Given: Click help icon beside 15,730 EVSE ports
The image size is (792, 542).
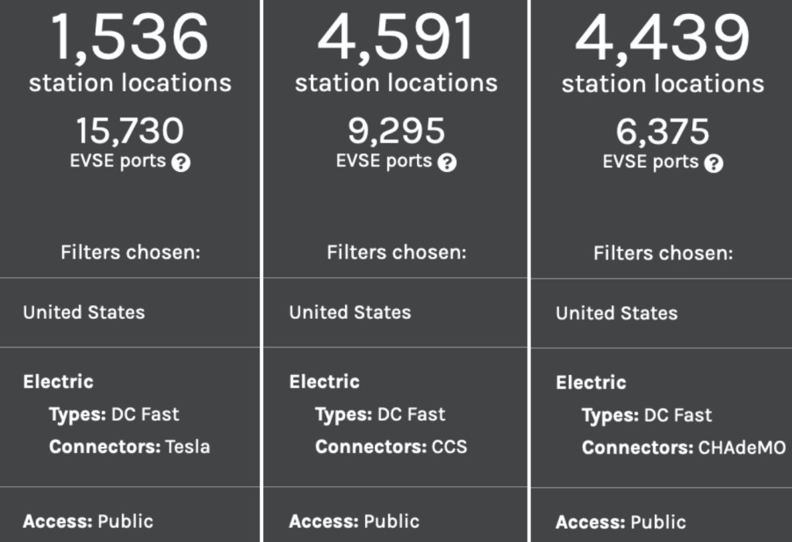Looking at the screenshot, I should pyautogui.click(x=180, y=163).
